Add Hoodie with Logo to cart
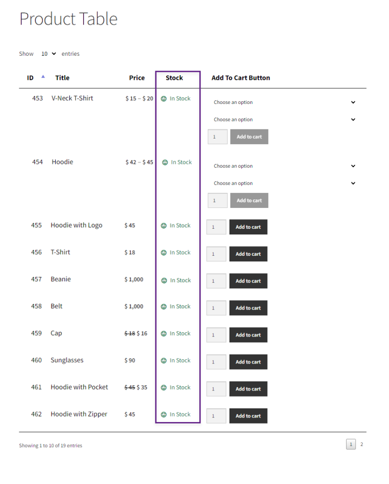The height and width of the screenshot is (484, 389). tap(248, 227)
